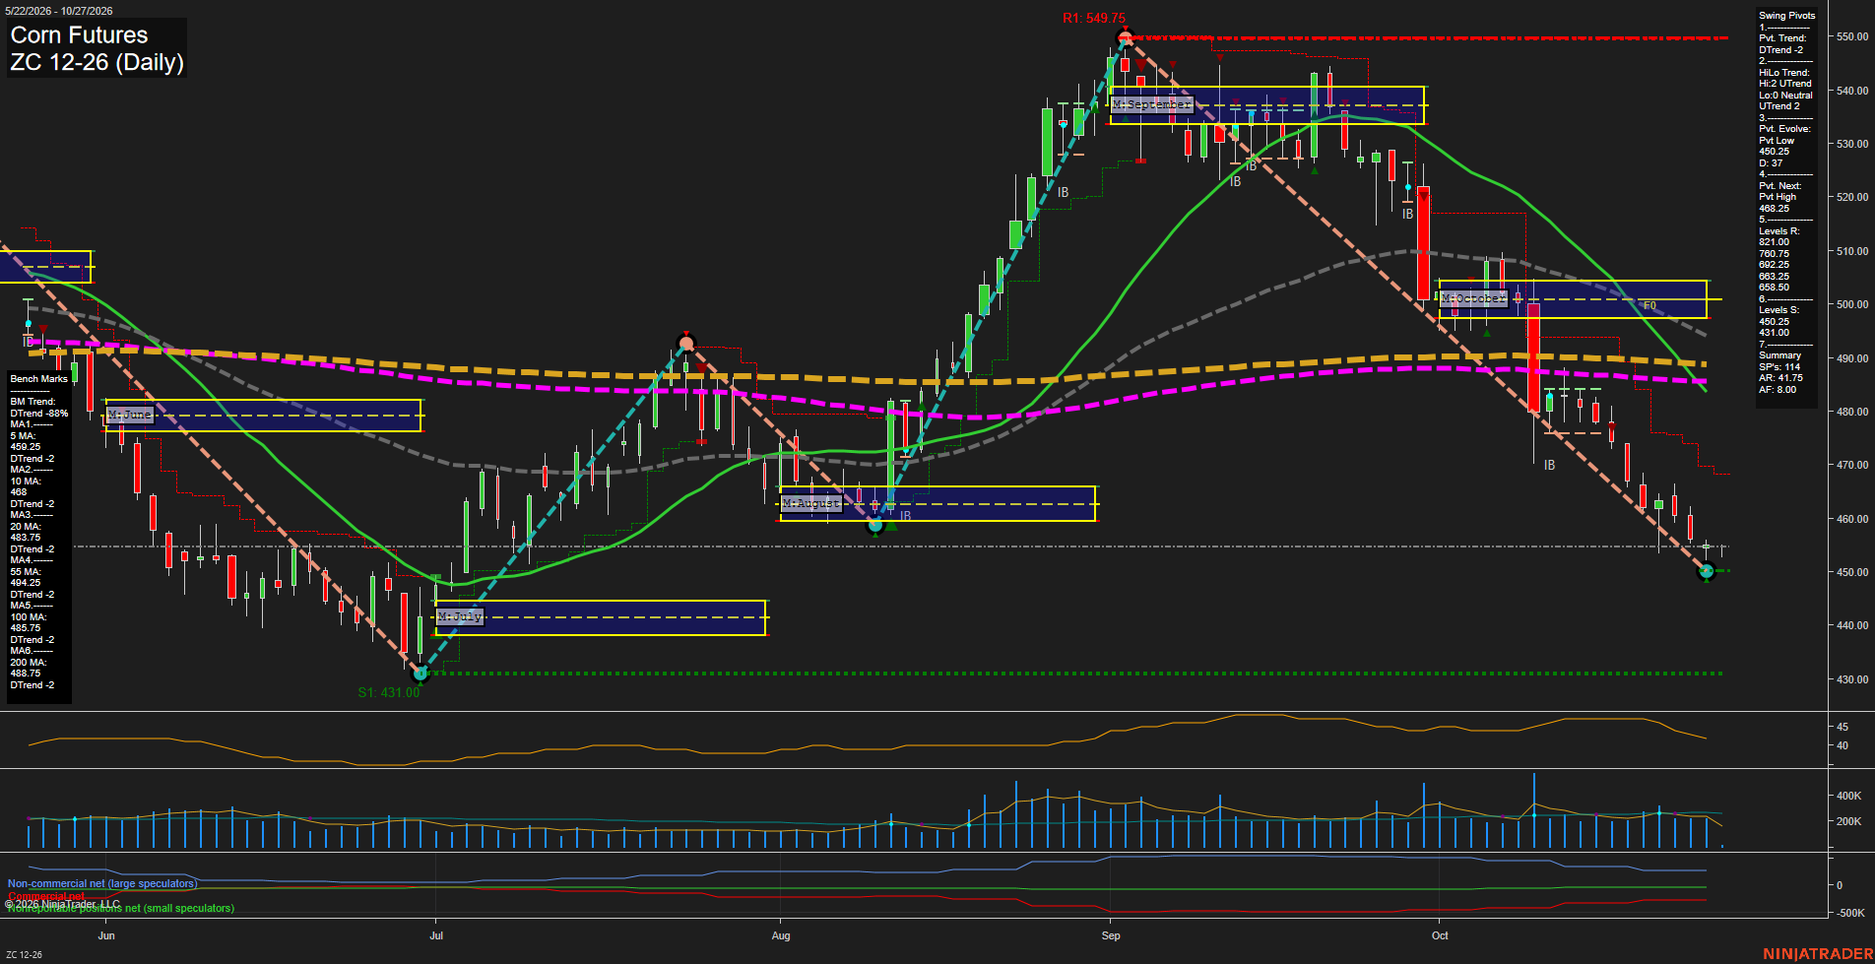Click the -500K axis label in bottom panel
This screenshot has height=964, width=1875.
[1848, 913]
